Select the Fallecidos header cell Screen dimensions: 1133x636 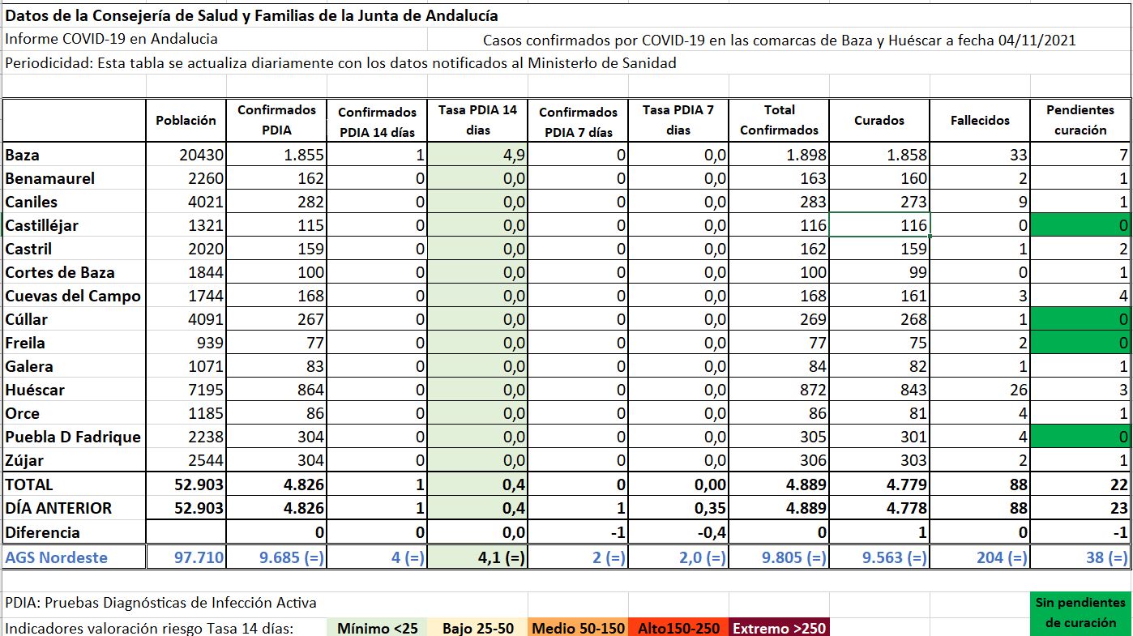[x=980, y=121]
